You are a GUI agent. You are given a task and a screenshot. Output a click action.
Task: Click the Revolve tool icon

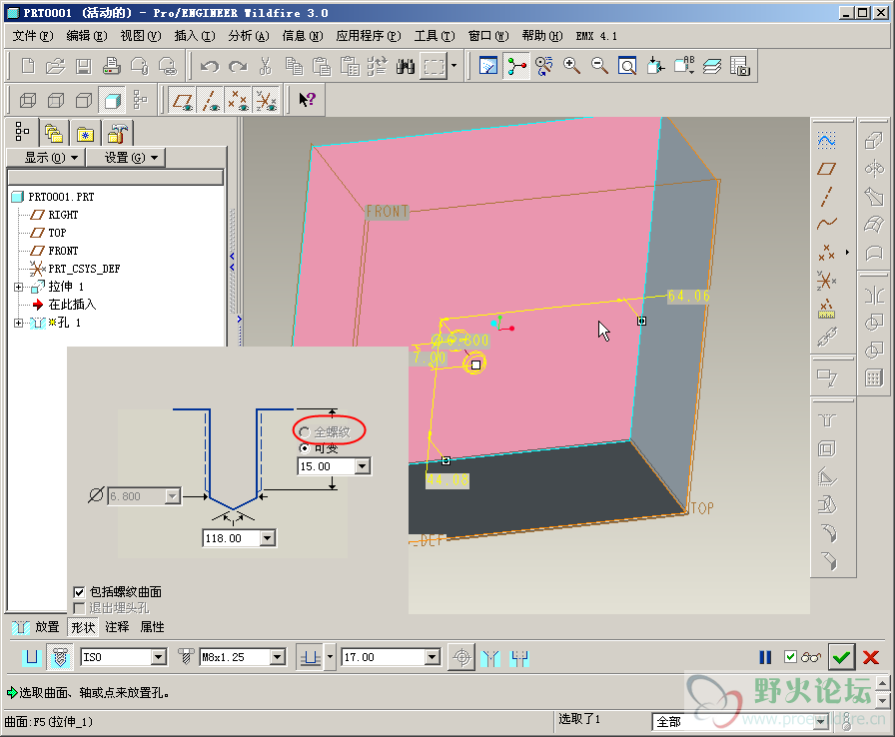click(x=874, y=169)
